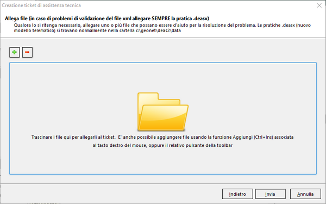Click the green plus add-file button

click(15, 52)
